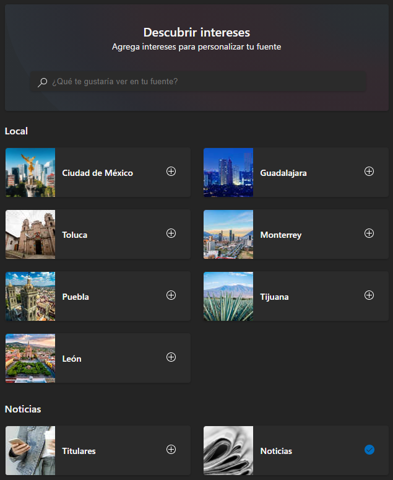Click the Noticias section heading
The image size is (393, 480).
tap(23, 409)
